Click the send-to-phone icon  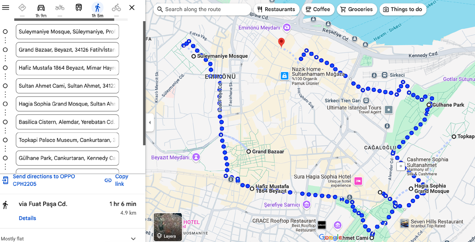[x=5, y=180]
